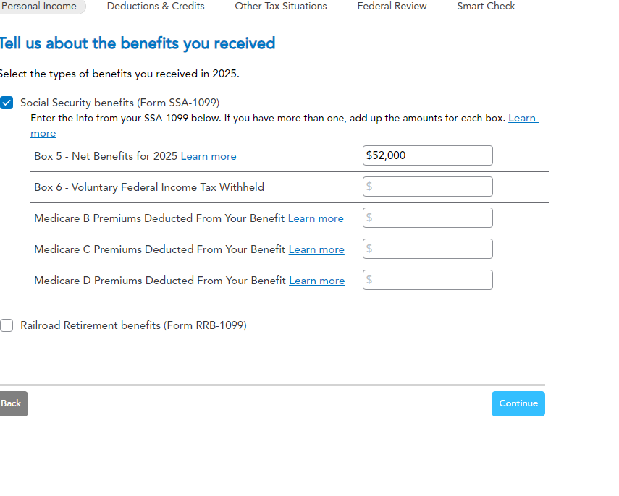This screenshot has height=496, width=619.
Task: Click the Box 5 Net Benefits input field
Action: pyautogui.click(x=427, y=155)
